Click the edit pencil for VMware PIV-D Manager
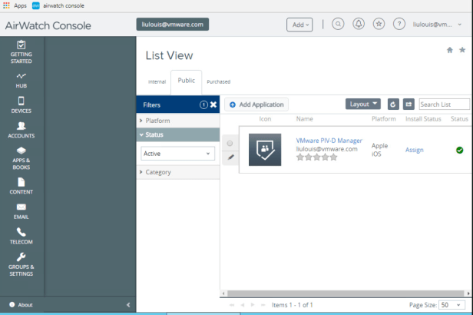This screenshot has height=315, width=473. point(231,157)
